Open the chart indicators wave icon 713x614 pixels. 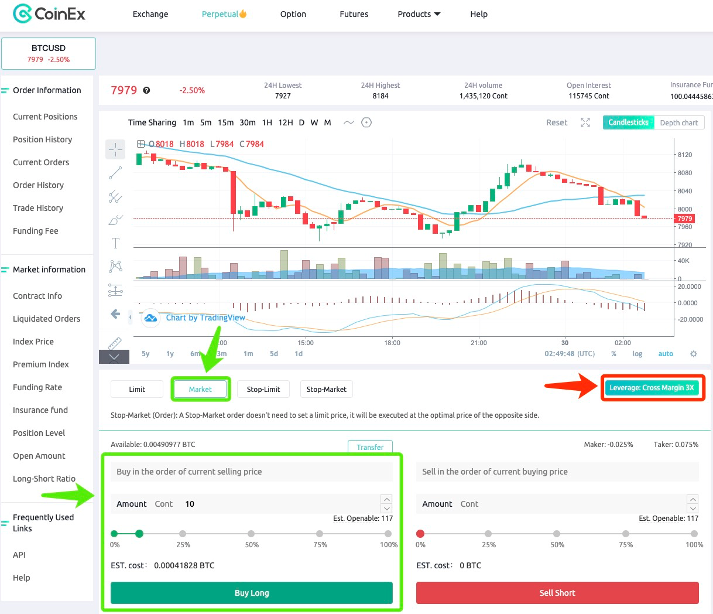[348, 122]
